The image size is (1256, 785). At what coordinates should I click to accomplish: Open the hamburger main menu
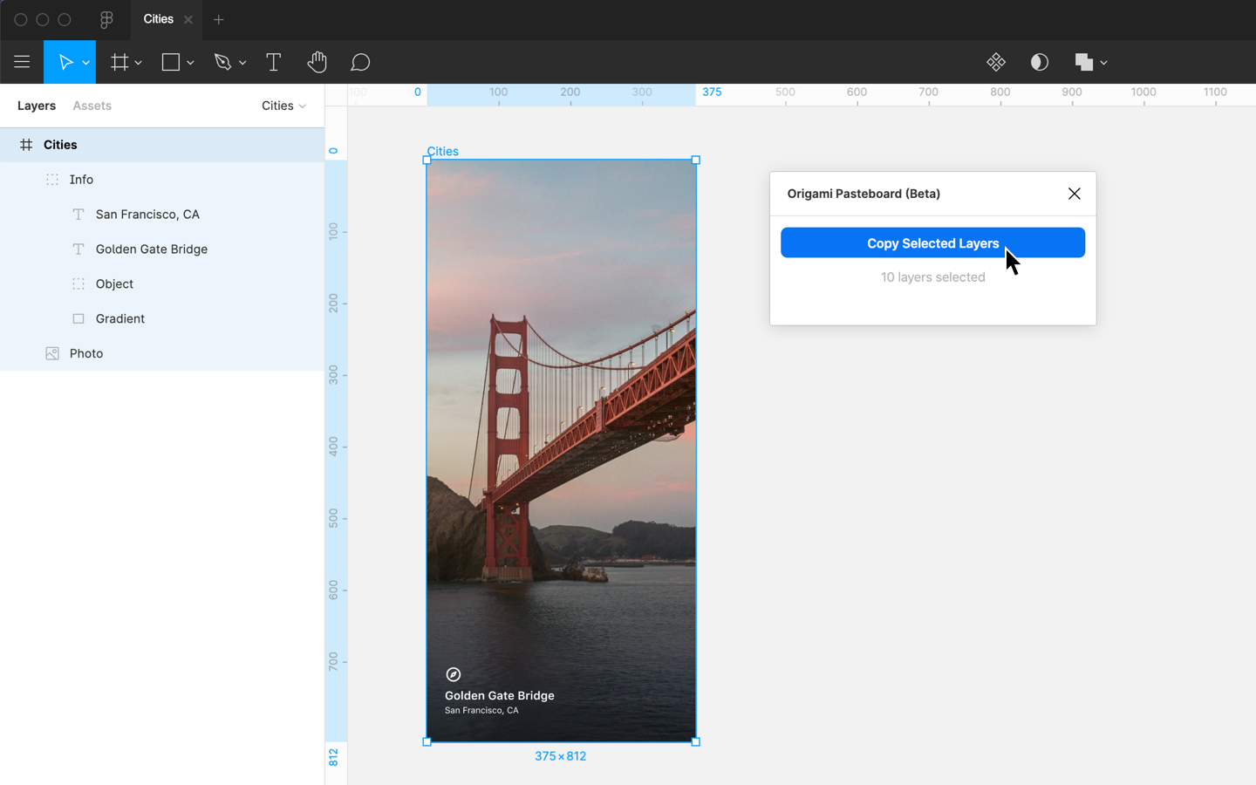(22, 62)
